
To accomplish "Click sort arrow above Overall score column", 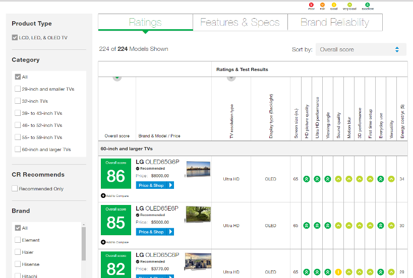I will [x=117, y=78].
